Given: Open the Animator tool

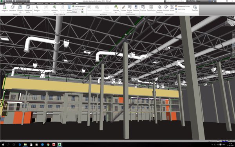Looking at the screenshot, I should click(x=166, y=8).
